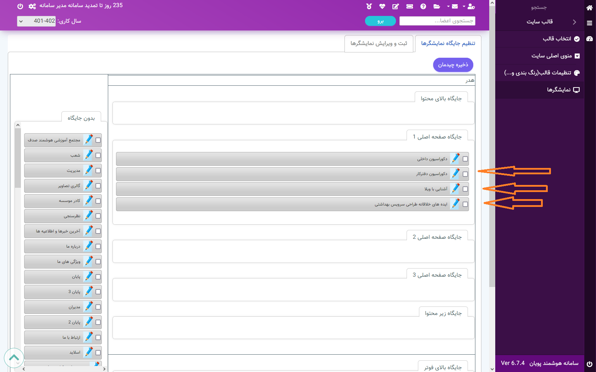This screenshot has height=372, width=596.
Task: Check the ایده های خلاقانه checkbox
Action: [465, 204]
